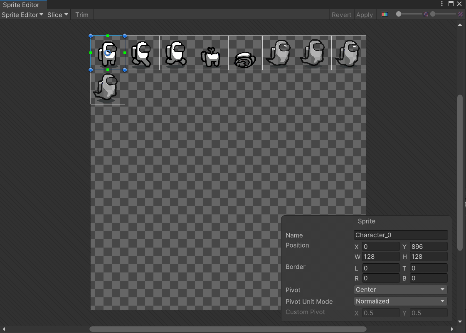Adjust the rightmost mip level slider
The image size is (466, 333).
pyautogui.click(x=443, y=14)
